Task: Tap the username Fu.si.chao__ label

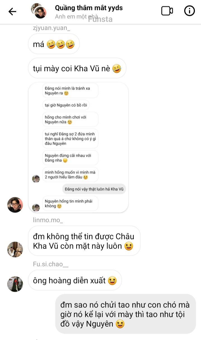Action: [x=51, y=264]
